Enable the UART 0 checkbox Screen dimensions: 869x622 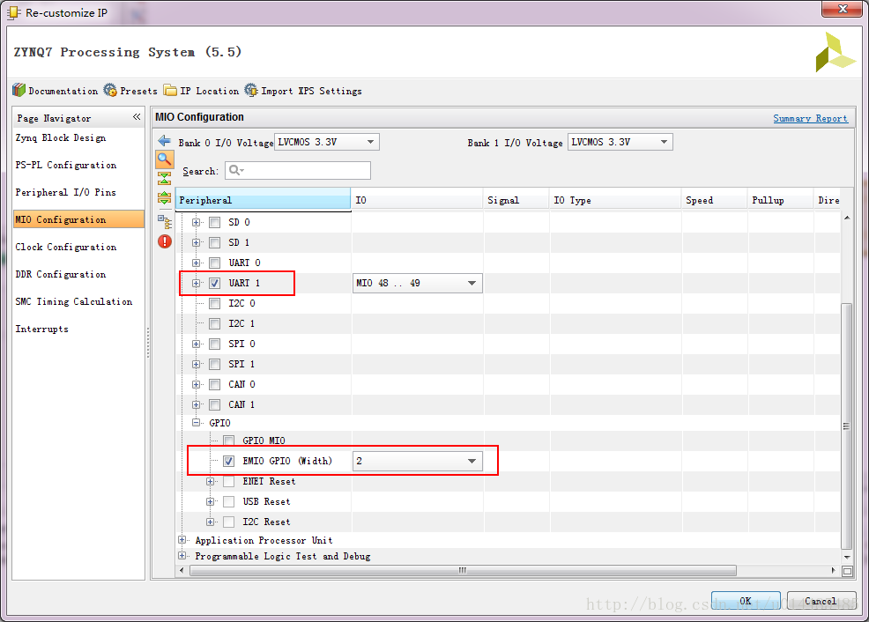click(215, 263)
